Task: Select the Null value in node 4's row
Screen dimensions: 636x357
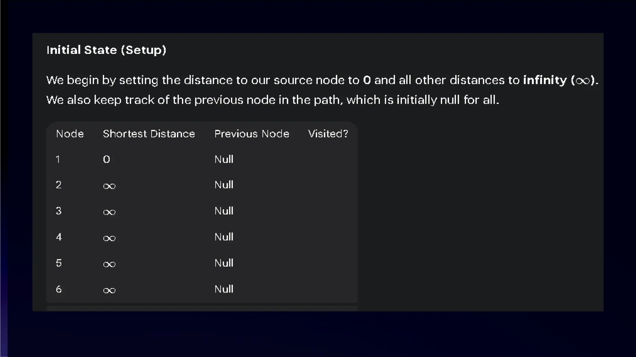Action: (x=224, y=237)
